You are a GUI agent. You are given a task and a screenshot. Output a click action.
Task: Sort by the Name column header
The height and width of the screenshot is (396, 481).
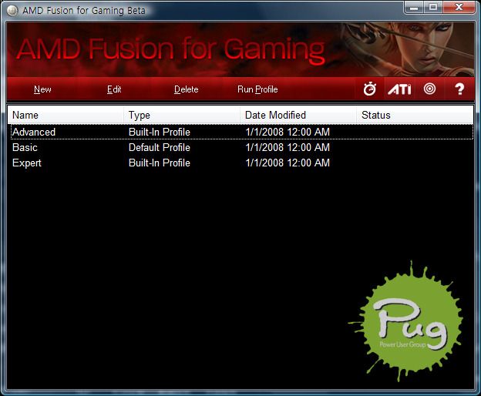pos(66,115)
